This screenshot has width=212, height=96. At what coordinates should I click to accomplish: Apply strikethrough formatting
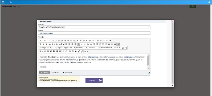point(50,44)
